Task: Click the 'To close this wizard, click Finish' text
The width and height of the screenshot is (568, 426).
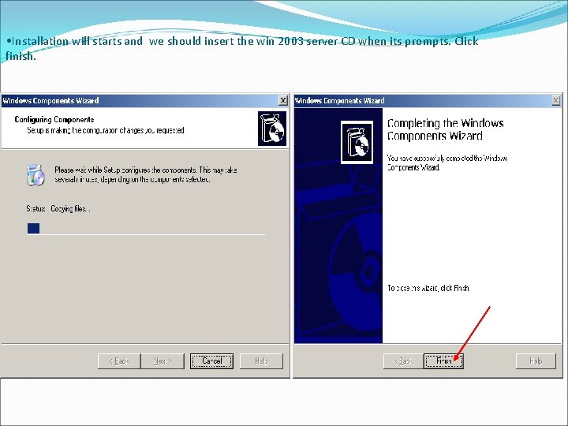Action: [428, 288]
